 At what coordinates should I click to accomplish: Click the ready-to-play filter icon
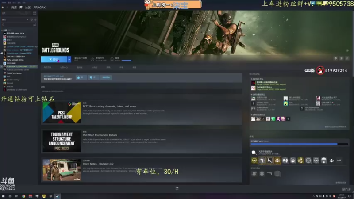(x=35, y=19)
